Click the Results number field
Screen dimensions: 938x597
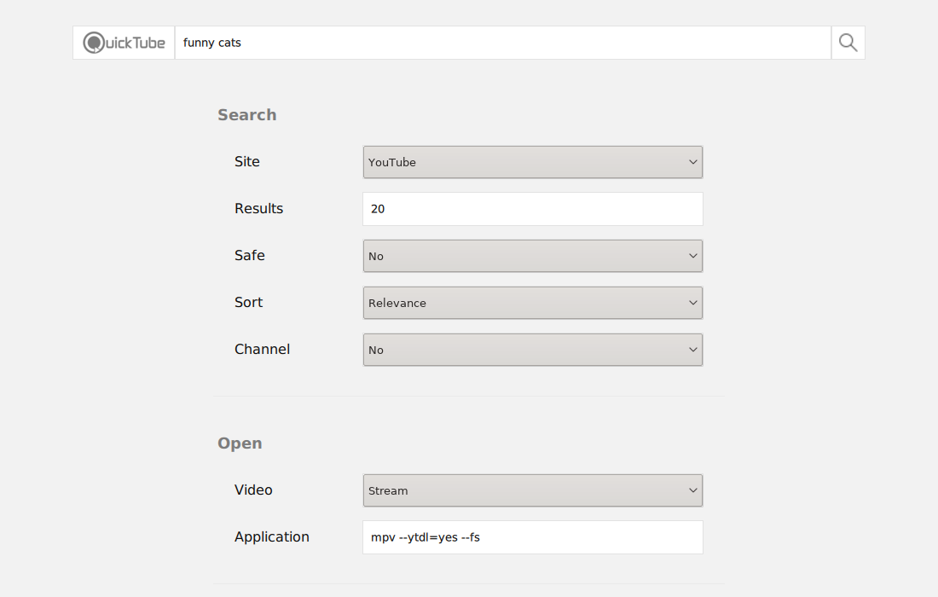click(532, 209)
